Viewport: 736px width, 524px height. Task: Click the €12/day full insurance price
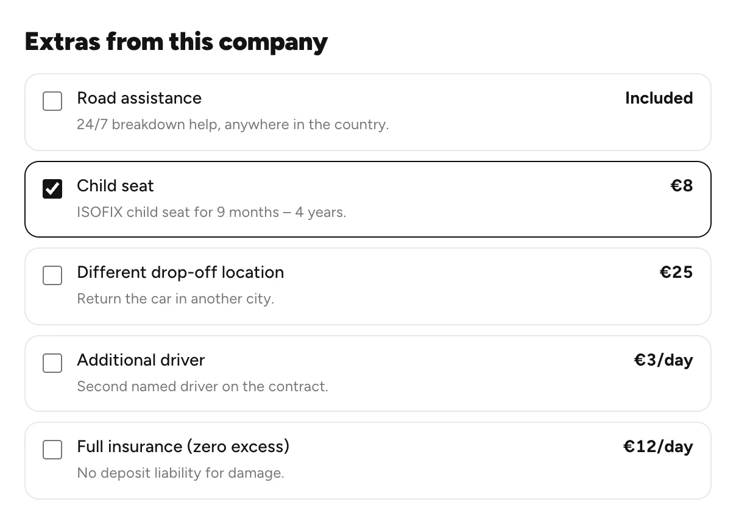(x=658, y=447)
